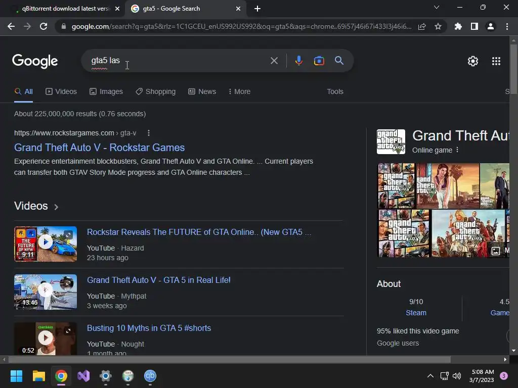This screenshot has width=518, height=388.
Task: Switch to the Shopping results tab
Action: [x=156, y=91]
